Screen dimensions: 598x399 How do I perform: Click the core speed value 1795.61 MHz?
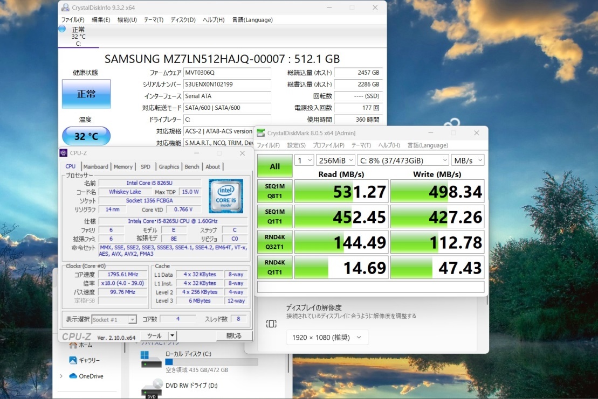[123, 274]
